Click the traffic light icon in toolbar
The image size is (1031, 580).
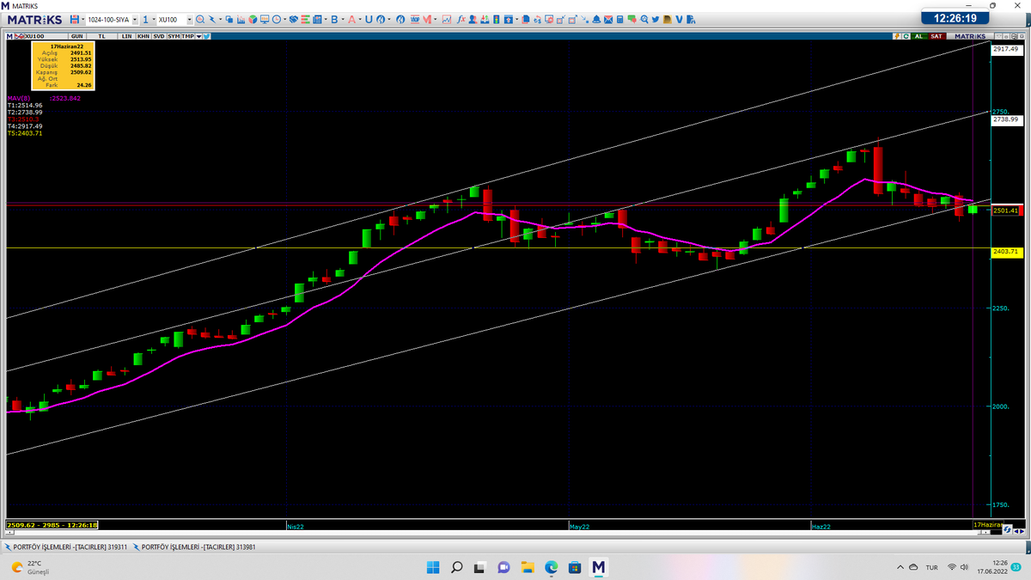click(x=496, y=19)
